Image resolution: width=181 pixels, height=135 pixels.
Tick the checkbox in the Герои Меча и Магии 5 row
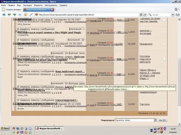164,74
